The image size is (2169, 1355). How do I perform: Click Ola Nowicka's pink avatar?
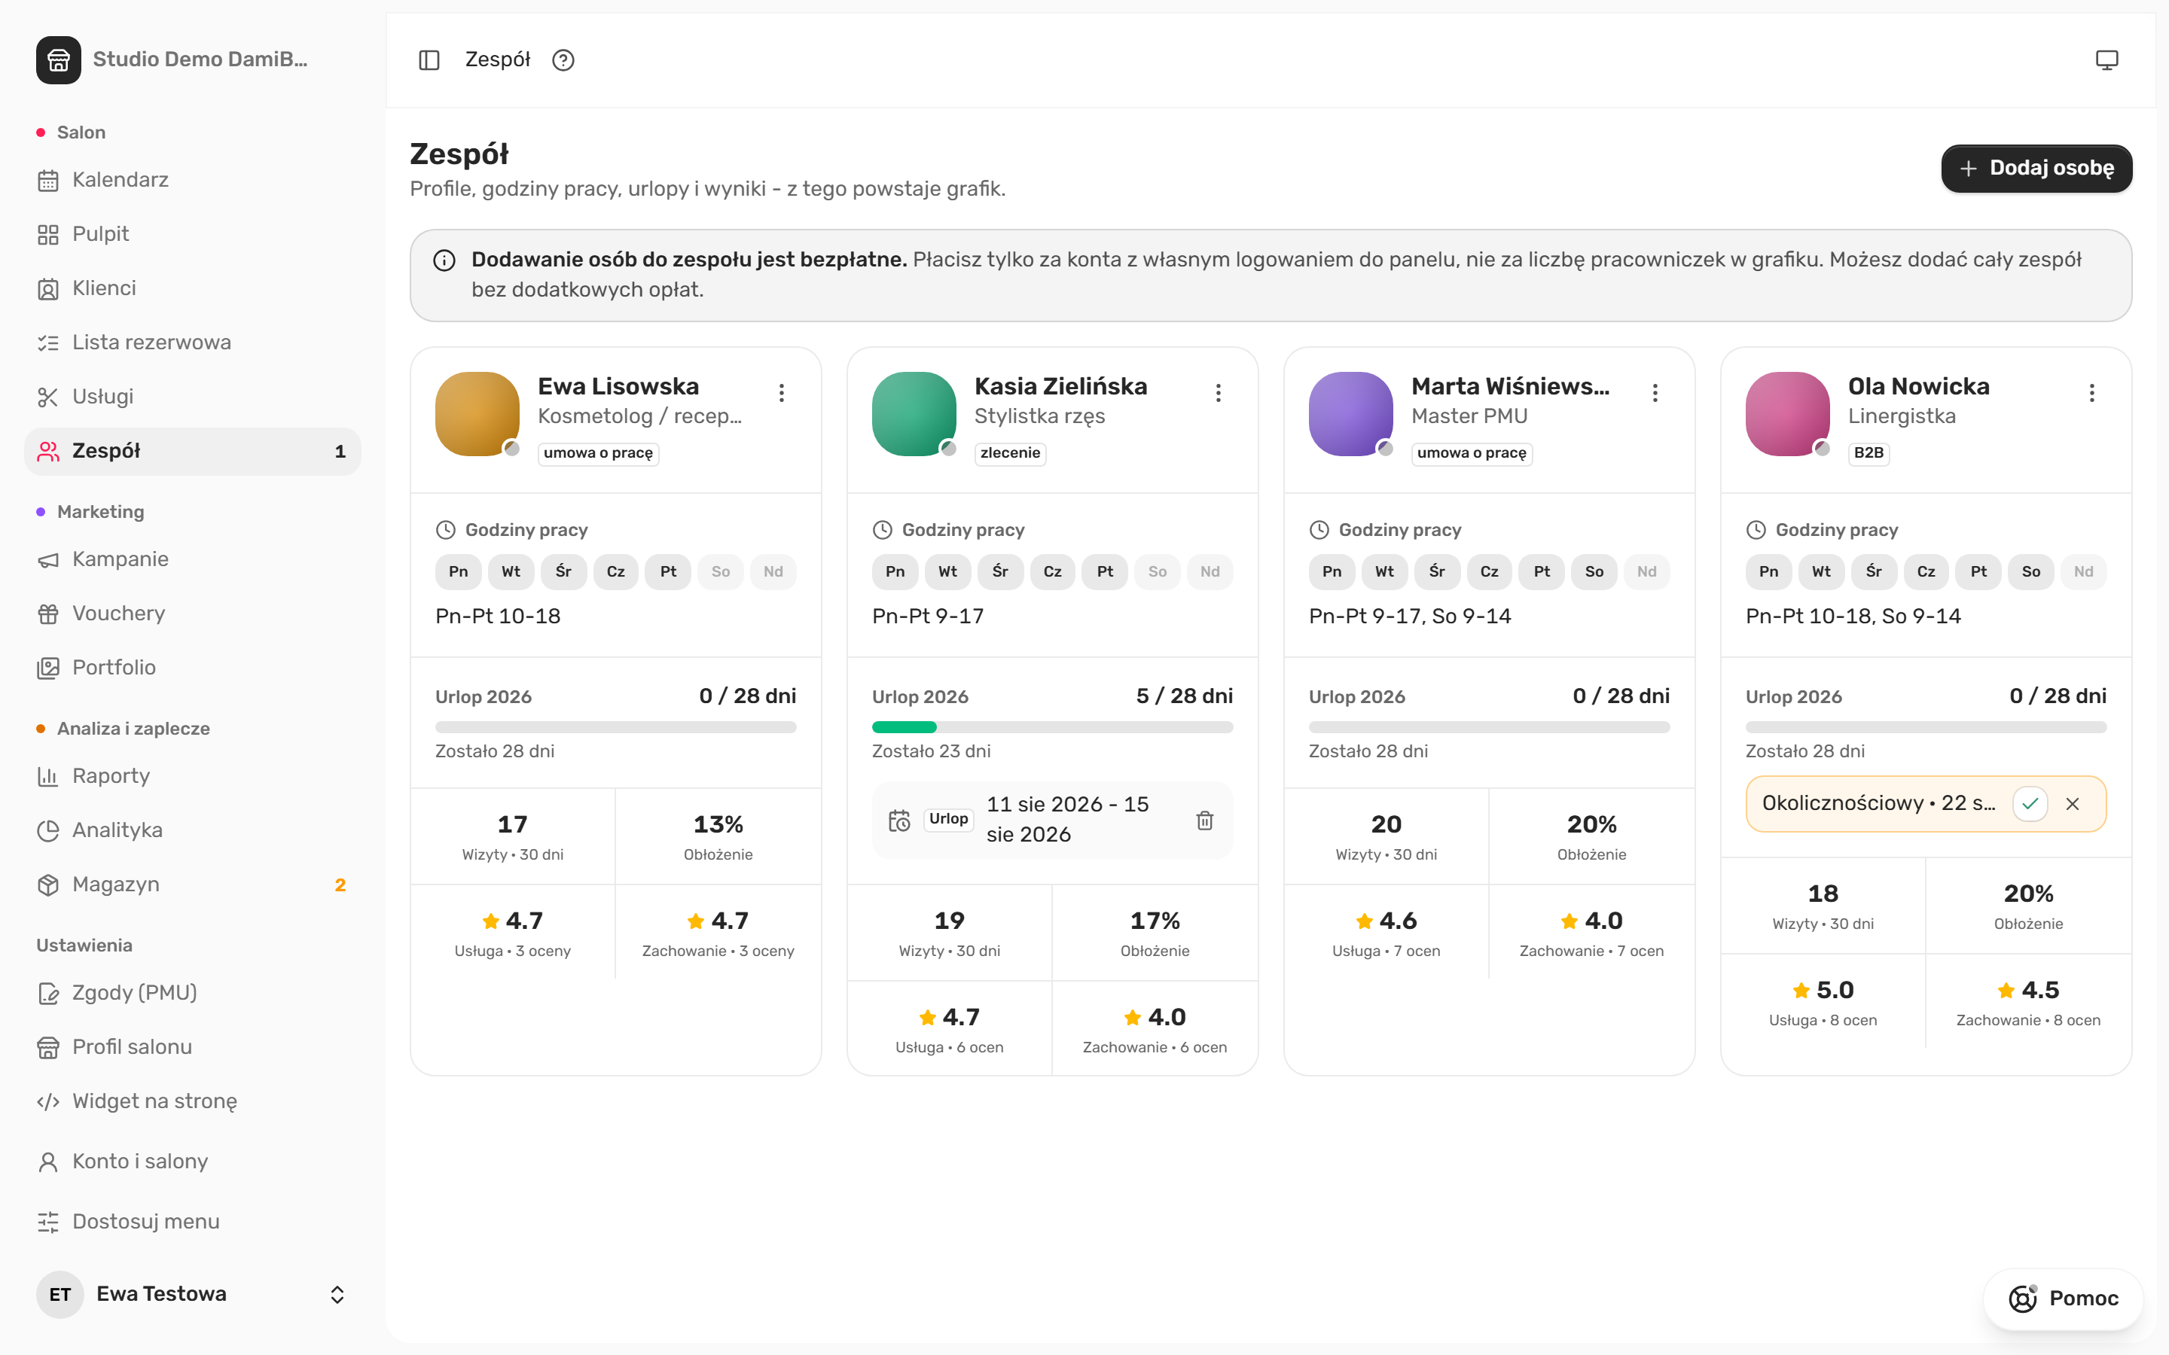pos(1787,414)
